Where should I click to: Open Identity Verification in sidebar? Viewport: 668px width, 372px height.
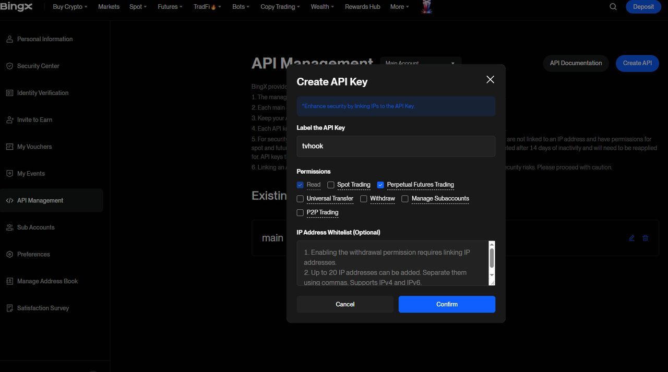(x=43, y=93)
